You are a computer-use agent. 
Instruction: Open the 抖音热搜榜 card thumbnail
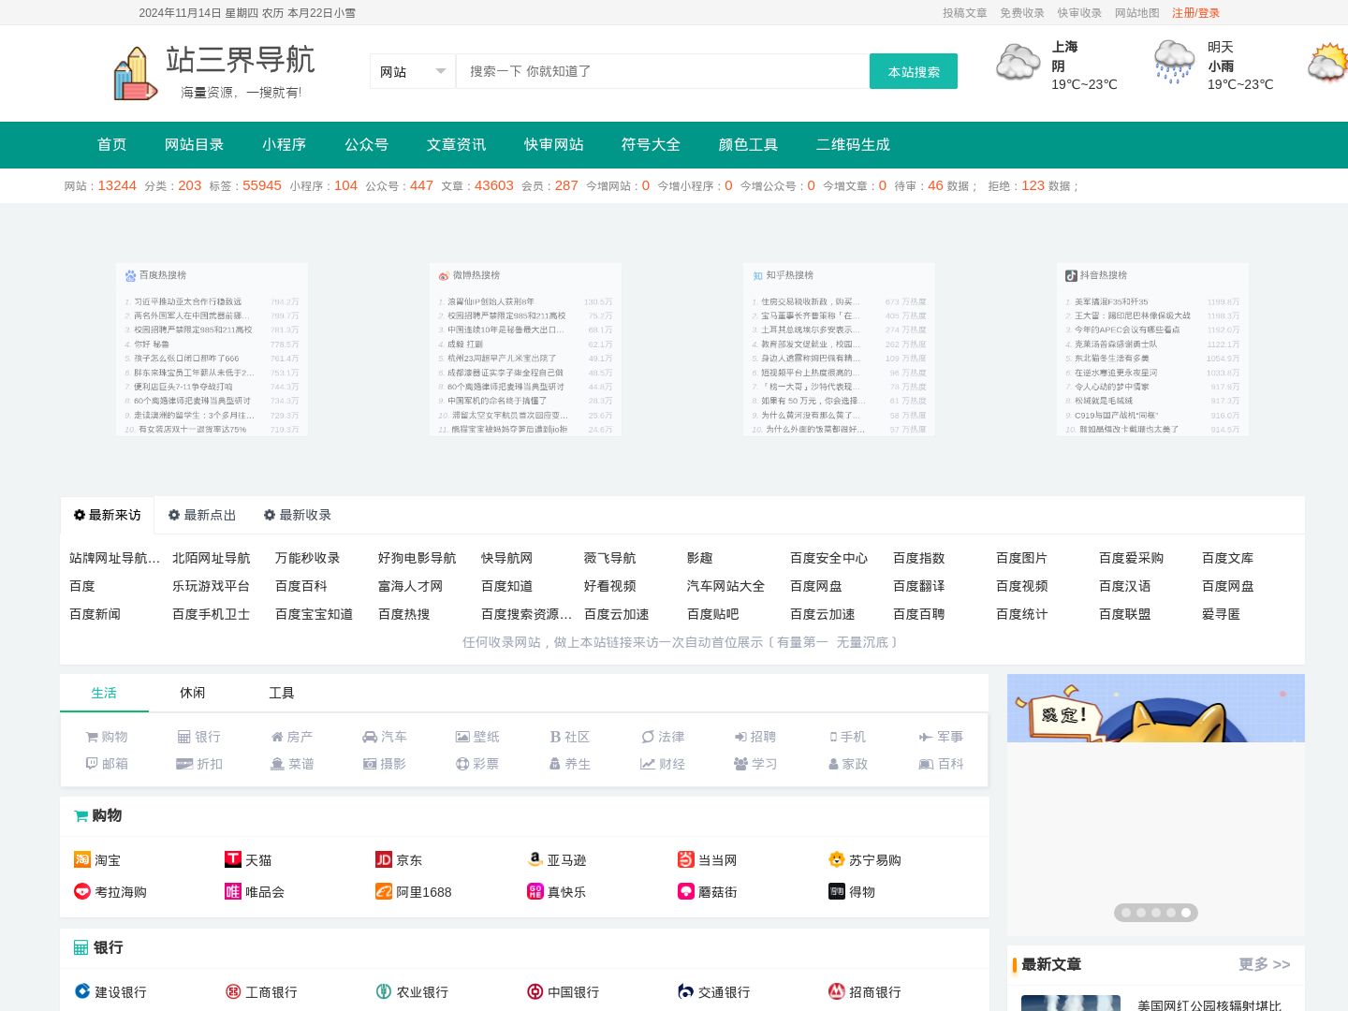(1152, 349)
